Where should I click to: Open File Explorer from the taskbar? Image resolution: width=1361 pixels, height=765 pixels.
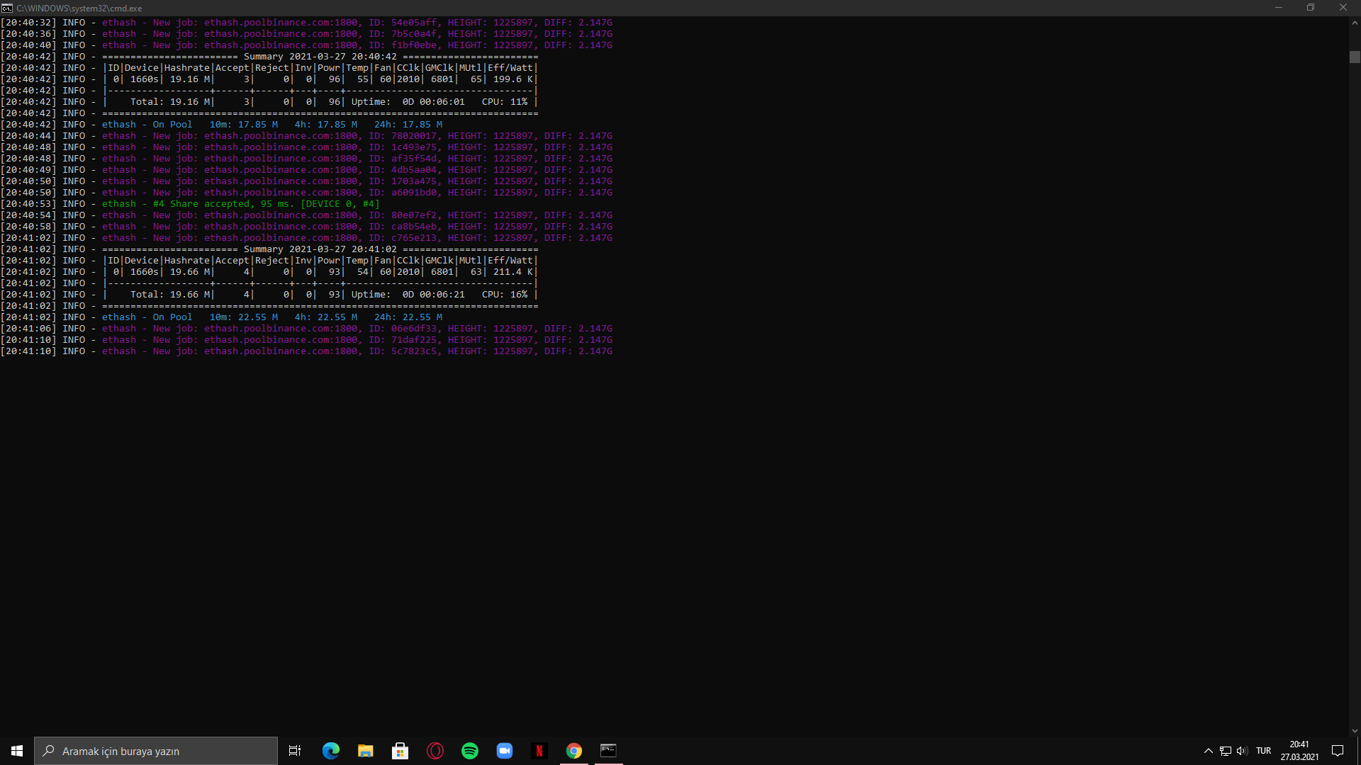[365, 751]
